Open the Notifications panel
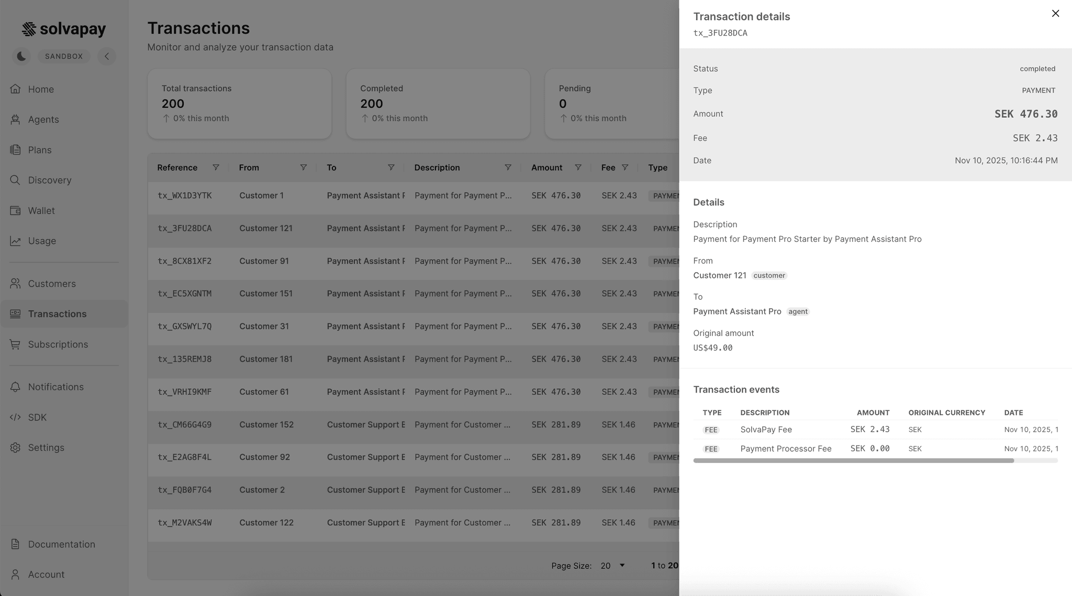 pyautogui.click(x=55, y=387)
